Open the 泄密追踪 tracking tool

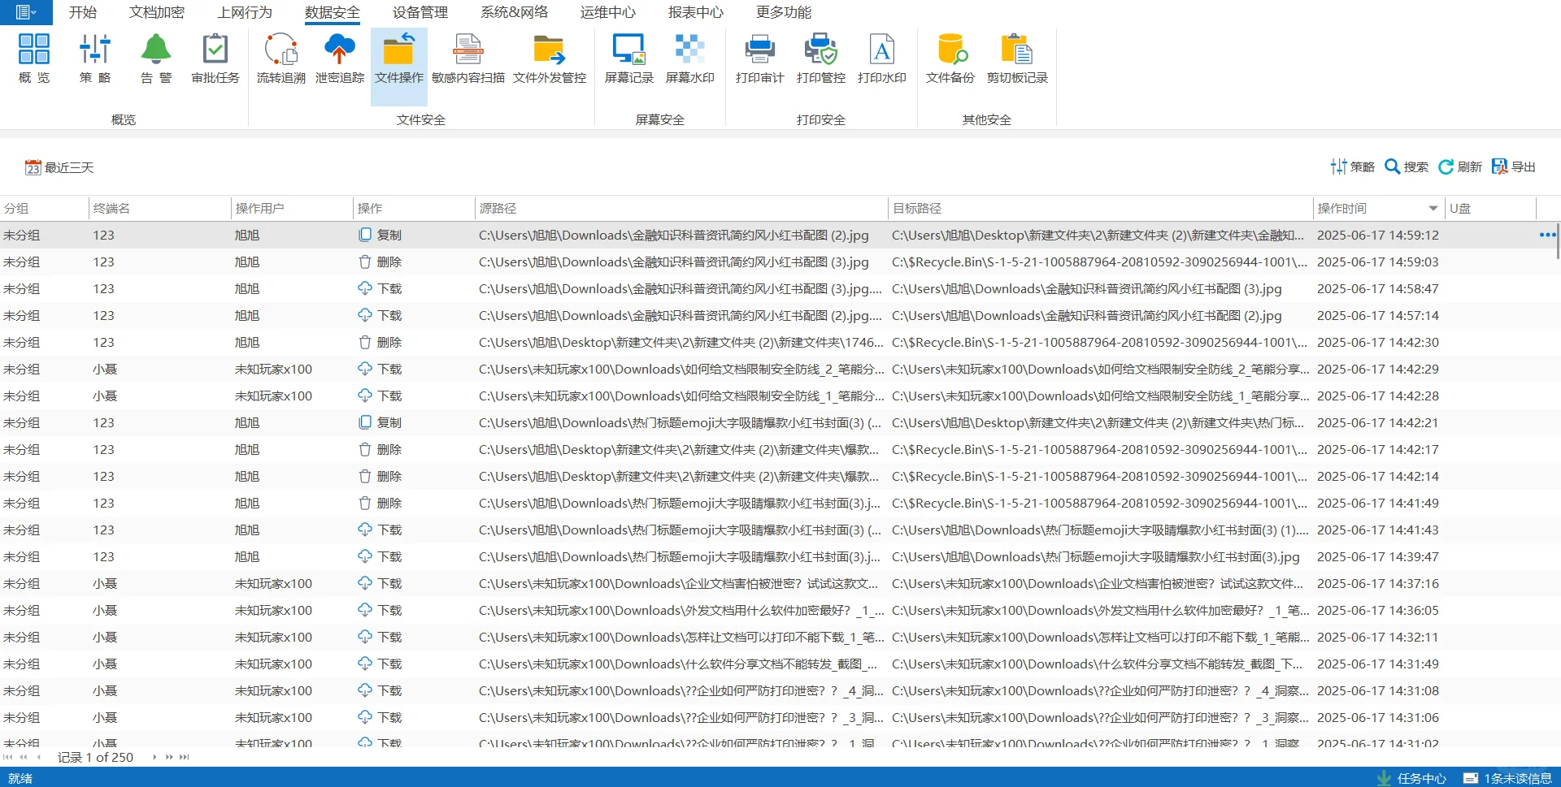[x=338, y=57]
